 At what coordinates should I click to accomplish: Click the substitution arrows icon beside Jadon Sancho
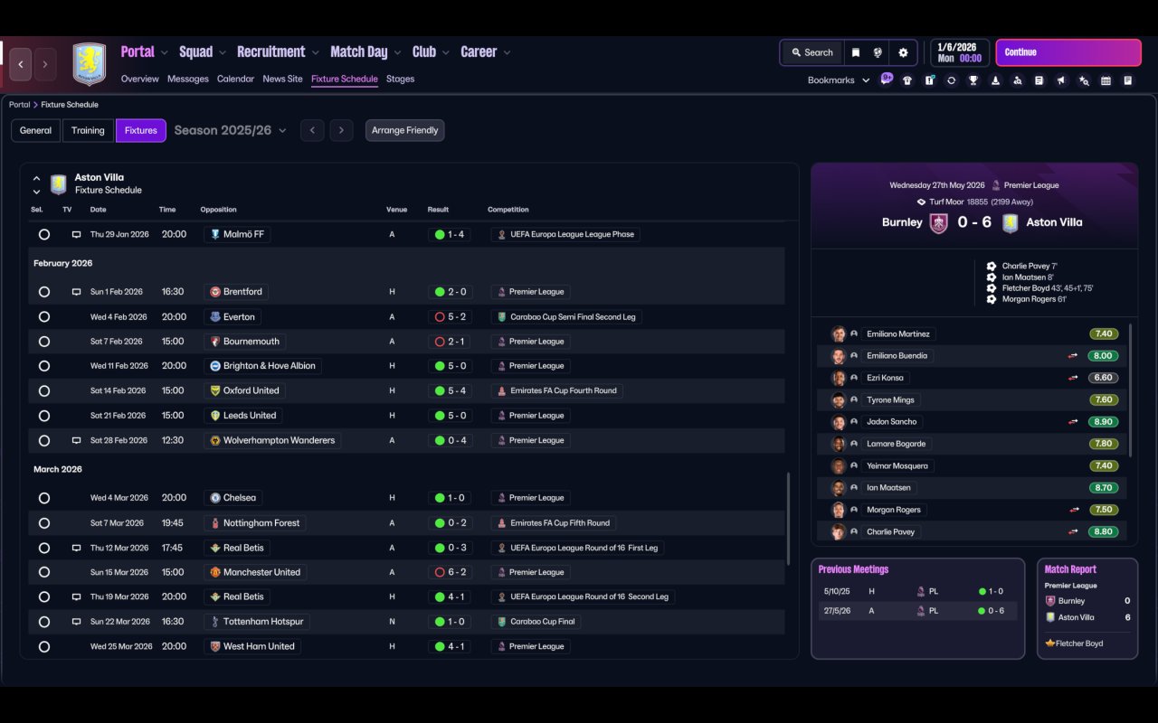(1073, 422)
